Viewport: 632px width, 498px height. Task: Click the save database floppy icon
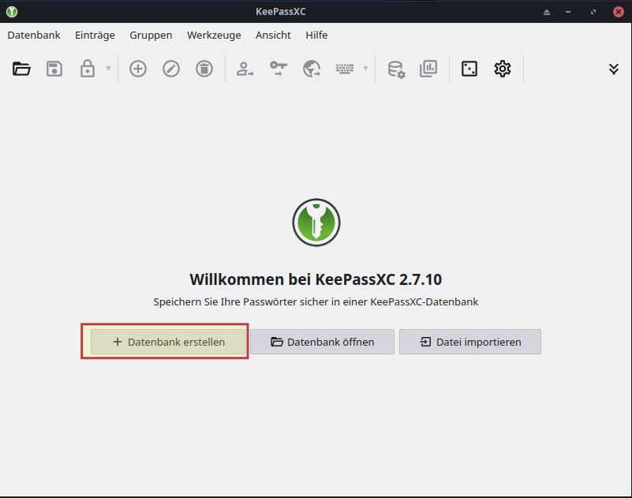point(54,69)
